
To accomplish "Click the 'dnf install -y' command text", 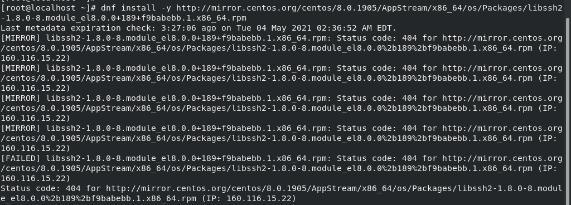I will coord(136,8).
